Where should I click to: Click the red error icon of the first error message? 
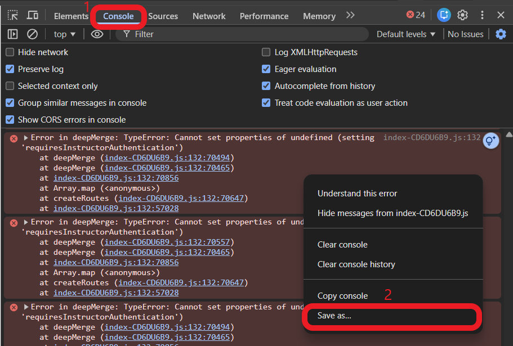pos(14,138)
